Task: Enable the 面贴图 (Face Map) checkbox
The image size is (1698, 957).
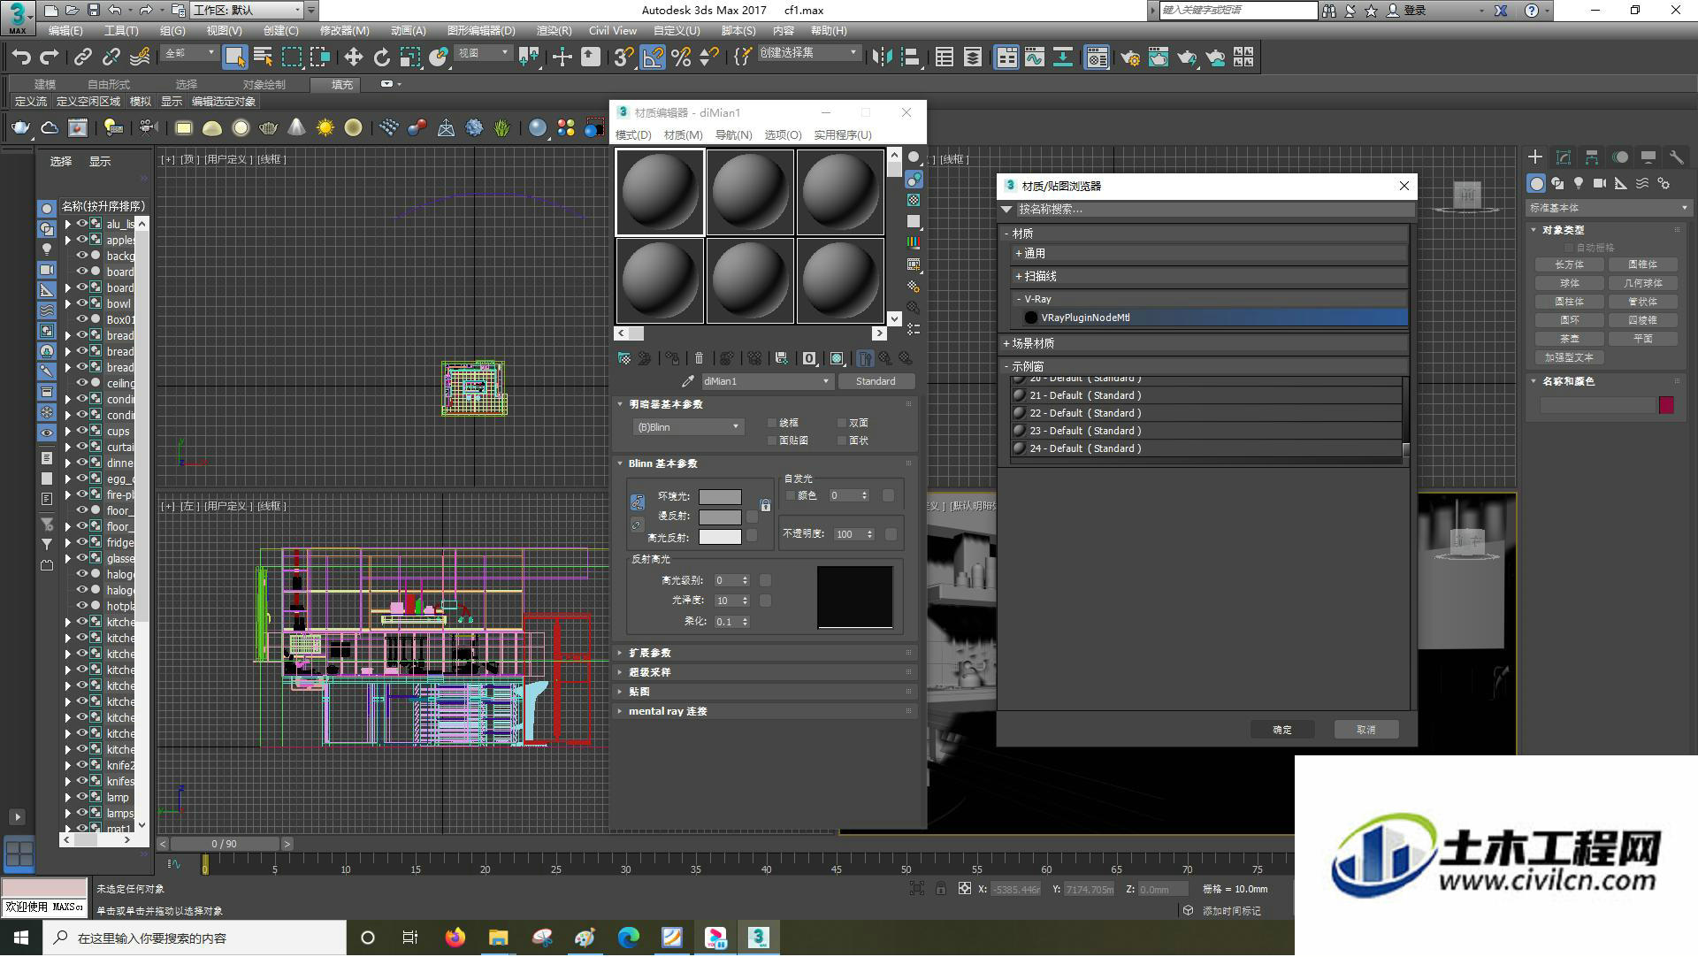Action: point(772,440)
